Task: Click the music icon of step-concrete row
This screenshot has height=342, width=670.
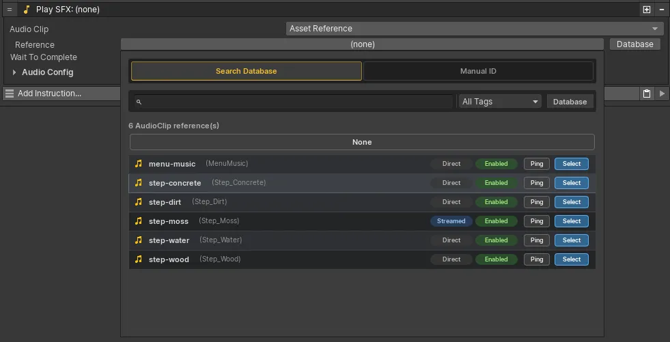Action: (138, 183)
